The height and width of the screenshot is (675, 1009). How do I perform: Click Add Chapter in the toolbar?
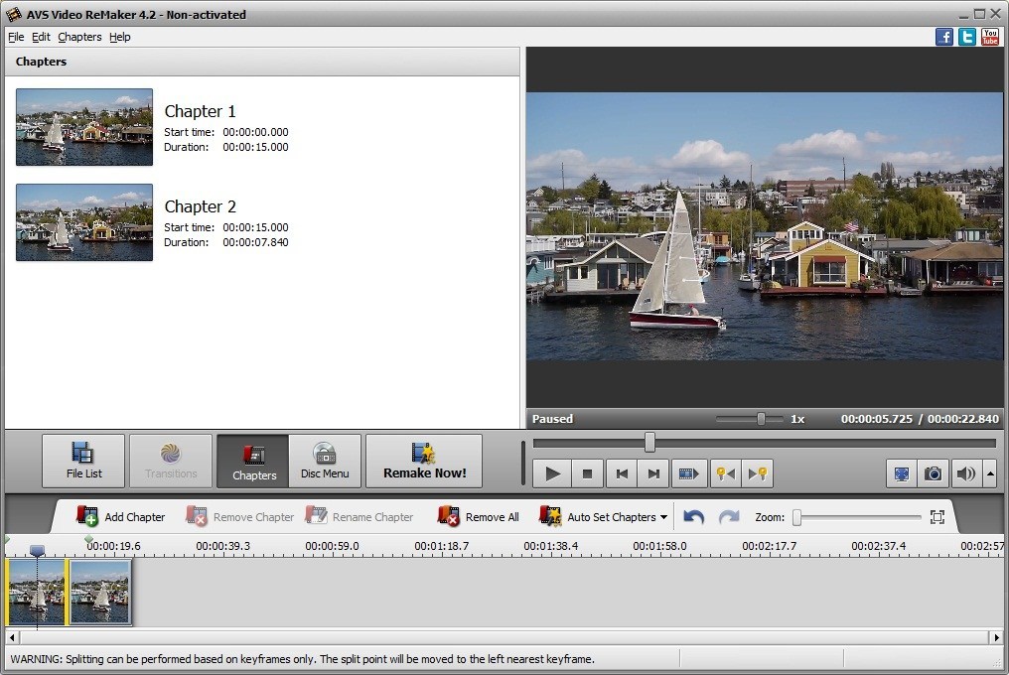[121, 517]
